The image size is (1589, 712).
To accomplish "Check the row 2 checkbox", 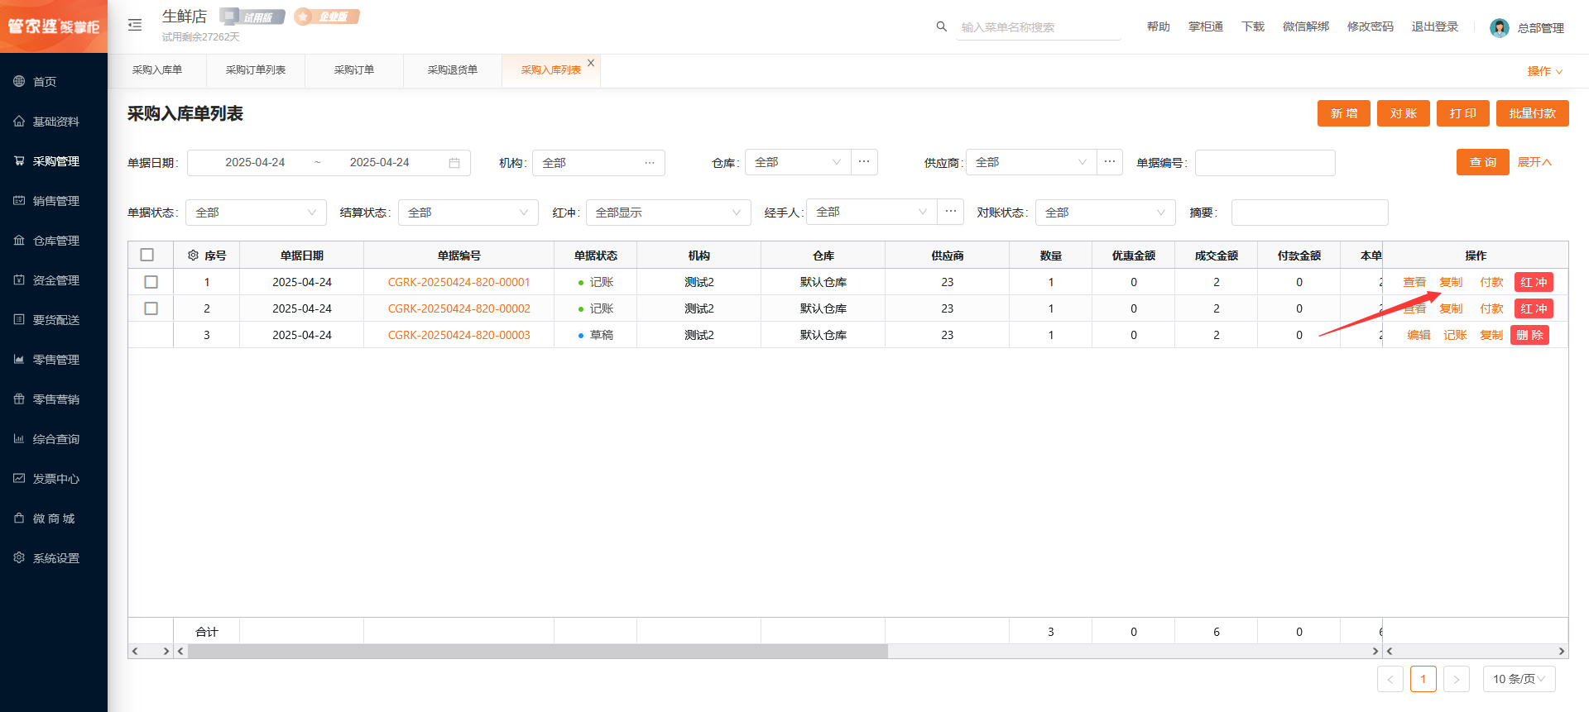I will (151, 308).
